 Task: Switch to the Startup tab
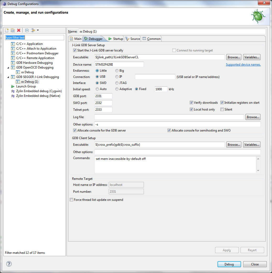pos(116,39)
